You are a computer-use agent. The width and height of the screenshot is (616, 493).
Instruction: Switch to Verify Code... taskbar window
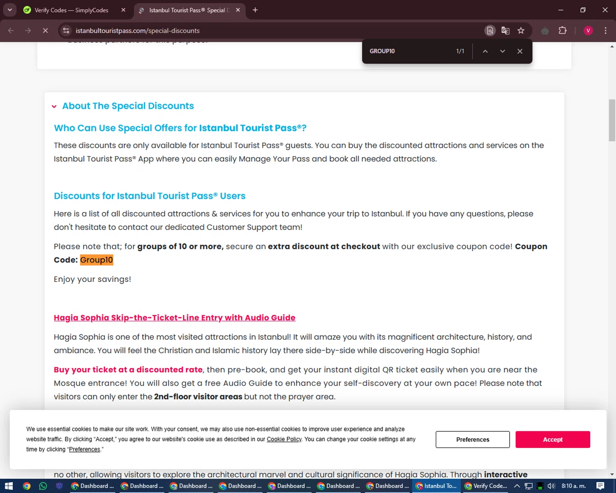485,486
